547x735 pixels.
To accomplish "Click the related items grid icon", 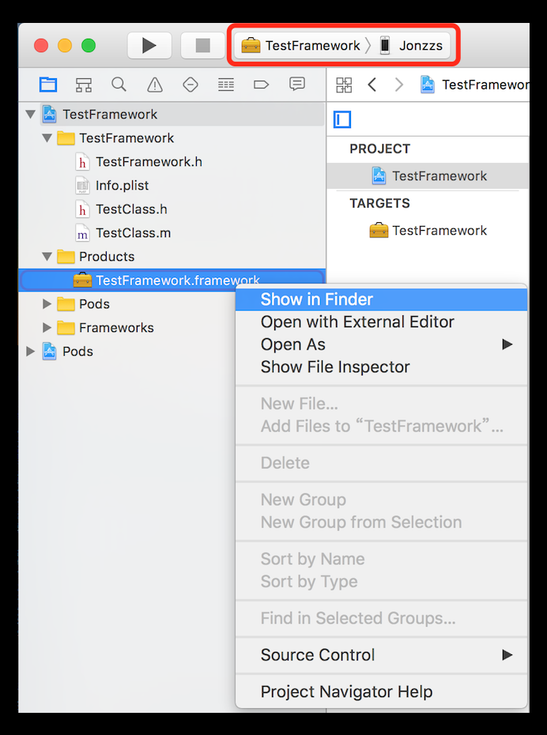I will pos(344,85).
